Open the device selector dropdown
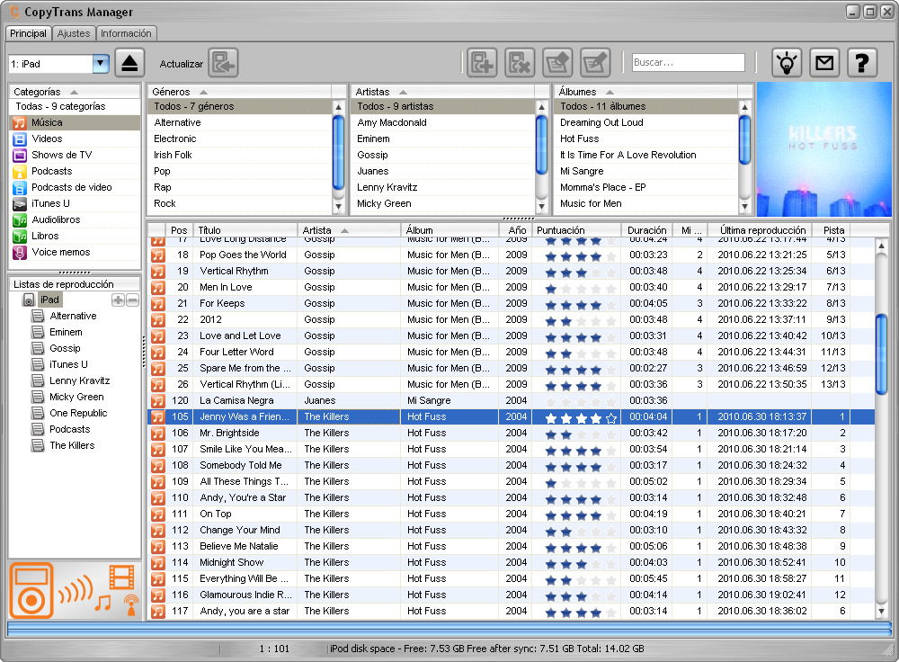Viewport: 899px width, 662px height. tap(101, 63)
